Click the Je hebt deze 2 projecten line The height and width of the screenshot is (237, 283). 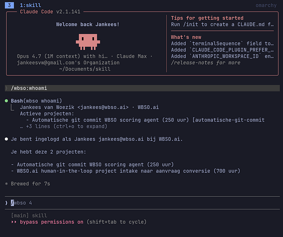point(49,152)
